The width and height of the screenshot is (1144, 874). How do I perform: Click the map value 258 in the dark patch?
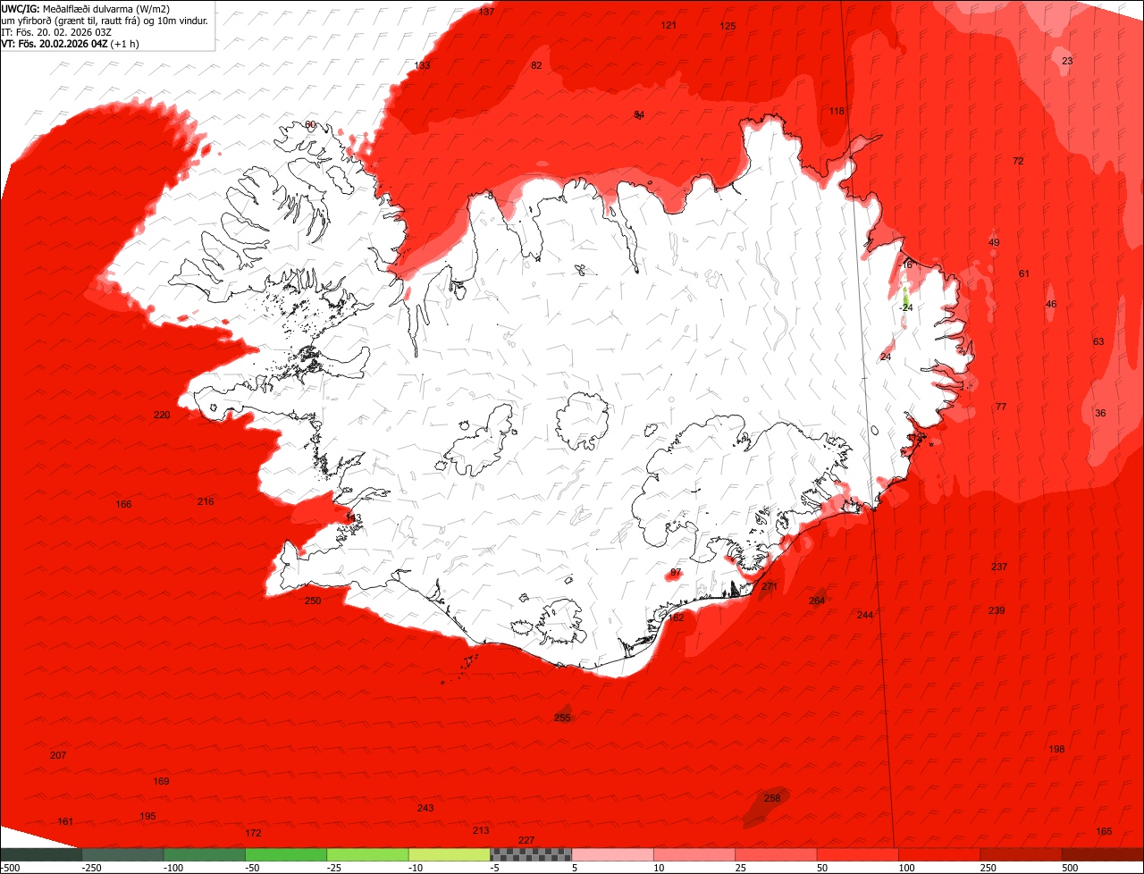tap(772, 798)
